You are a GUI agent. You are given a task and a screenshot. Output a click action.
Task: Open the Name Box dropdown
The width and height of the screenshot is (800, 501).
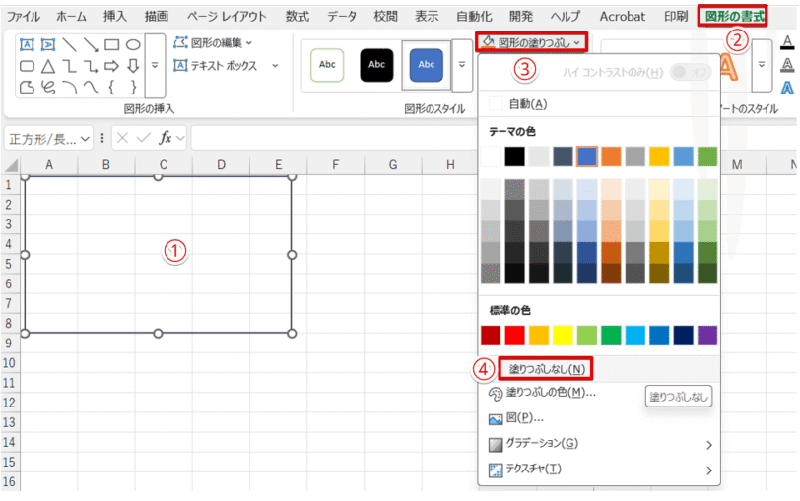(85, 138)
